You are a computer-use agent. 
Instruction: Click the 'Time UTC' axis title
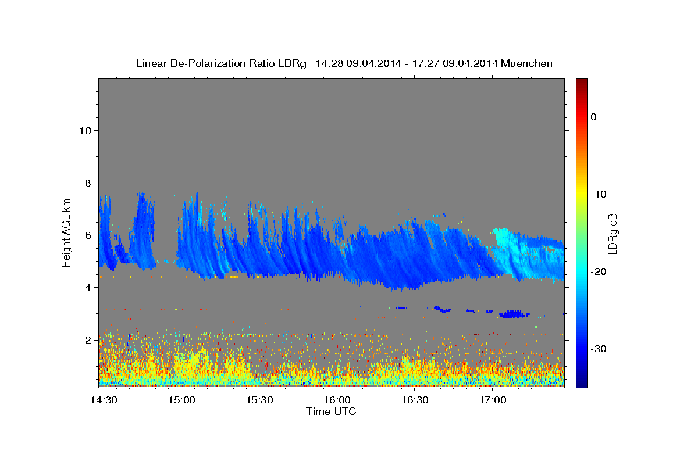pyautogui.click(x=331, y=412)
